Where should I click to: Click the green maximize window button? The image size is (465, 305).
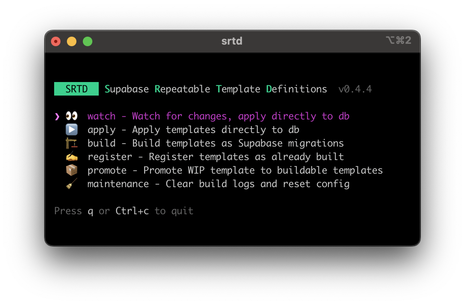point(88,41)
